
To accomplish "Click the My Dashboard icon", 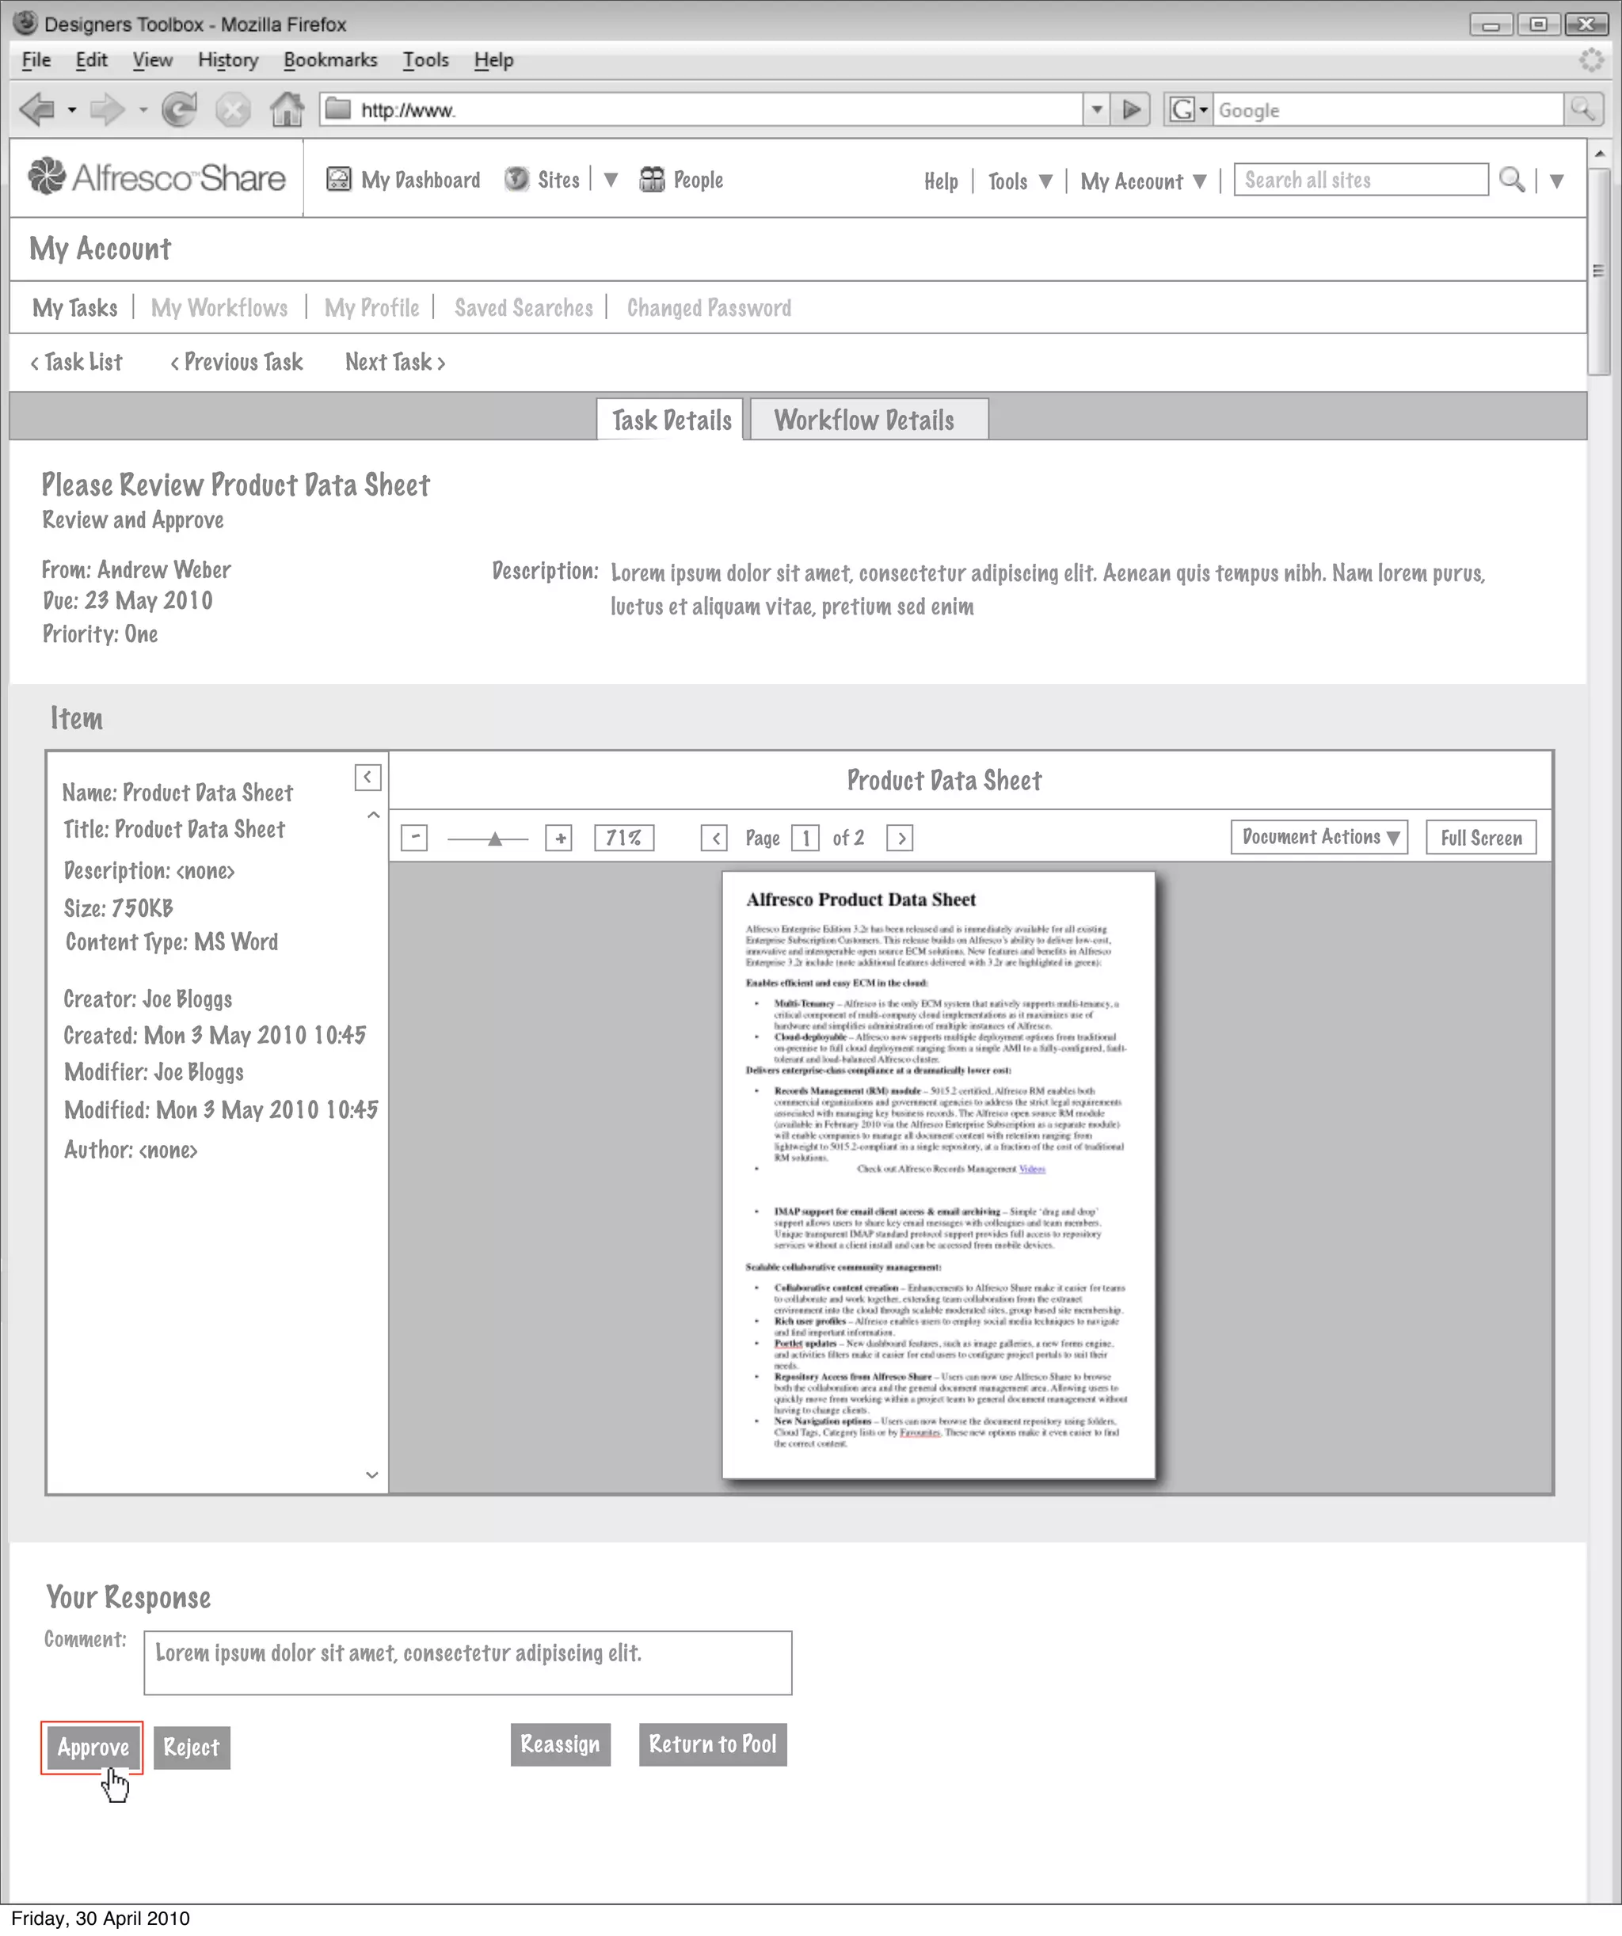I will point(338,179).
